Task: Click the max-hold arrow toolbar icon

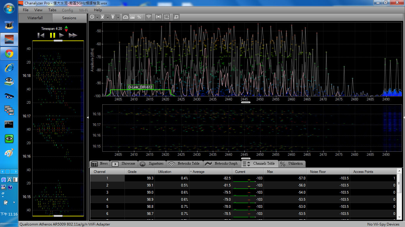Action: pyautogui.click(x=113, y=17)
